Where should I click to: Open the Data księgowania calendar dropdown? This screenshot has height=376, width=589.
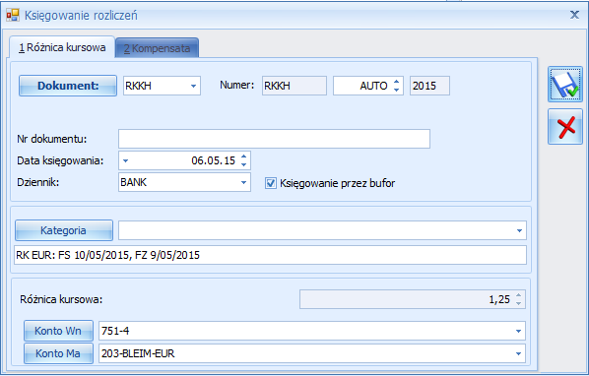pyautogui.click(x=126, y=161)
